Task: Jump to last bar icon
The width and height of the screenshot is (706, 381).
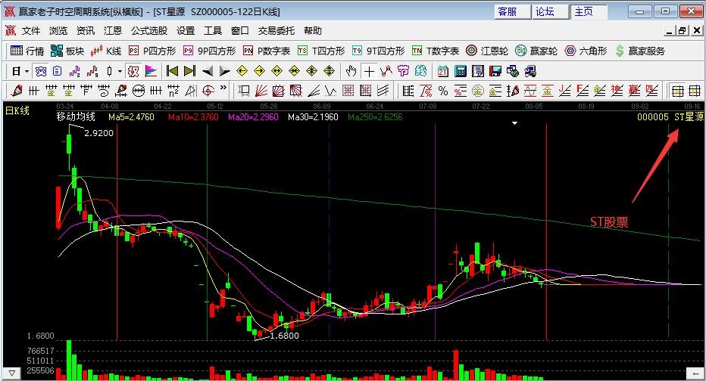Action: point(190,71)
